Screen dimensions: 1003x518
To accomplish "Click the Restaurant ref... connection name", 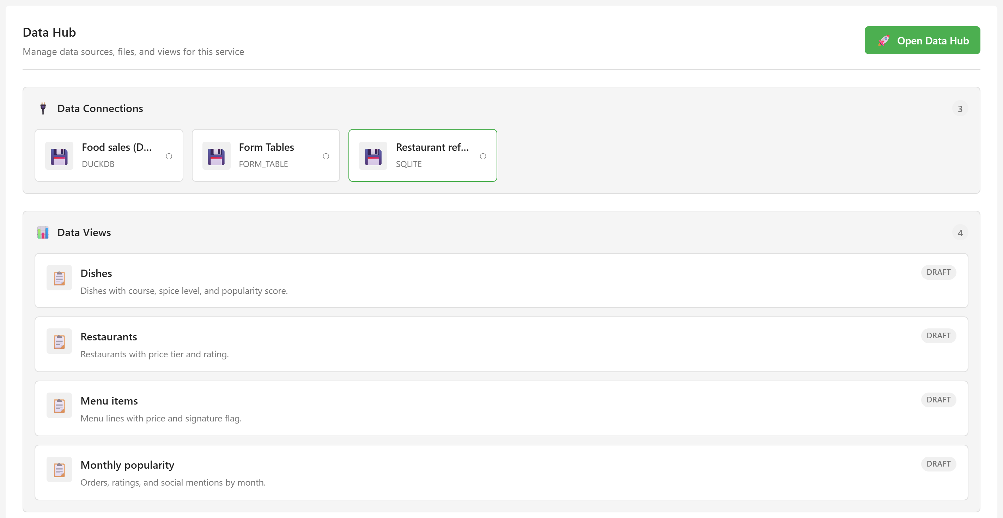I will point(432,148).
